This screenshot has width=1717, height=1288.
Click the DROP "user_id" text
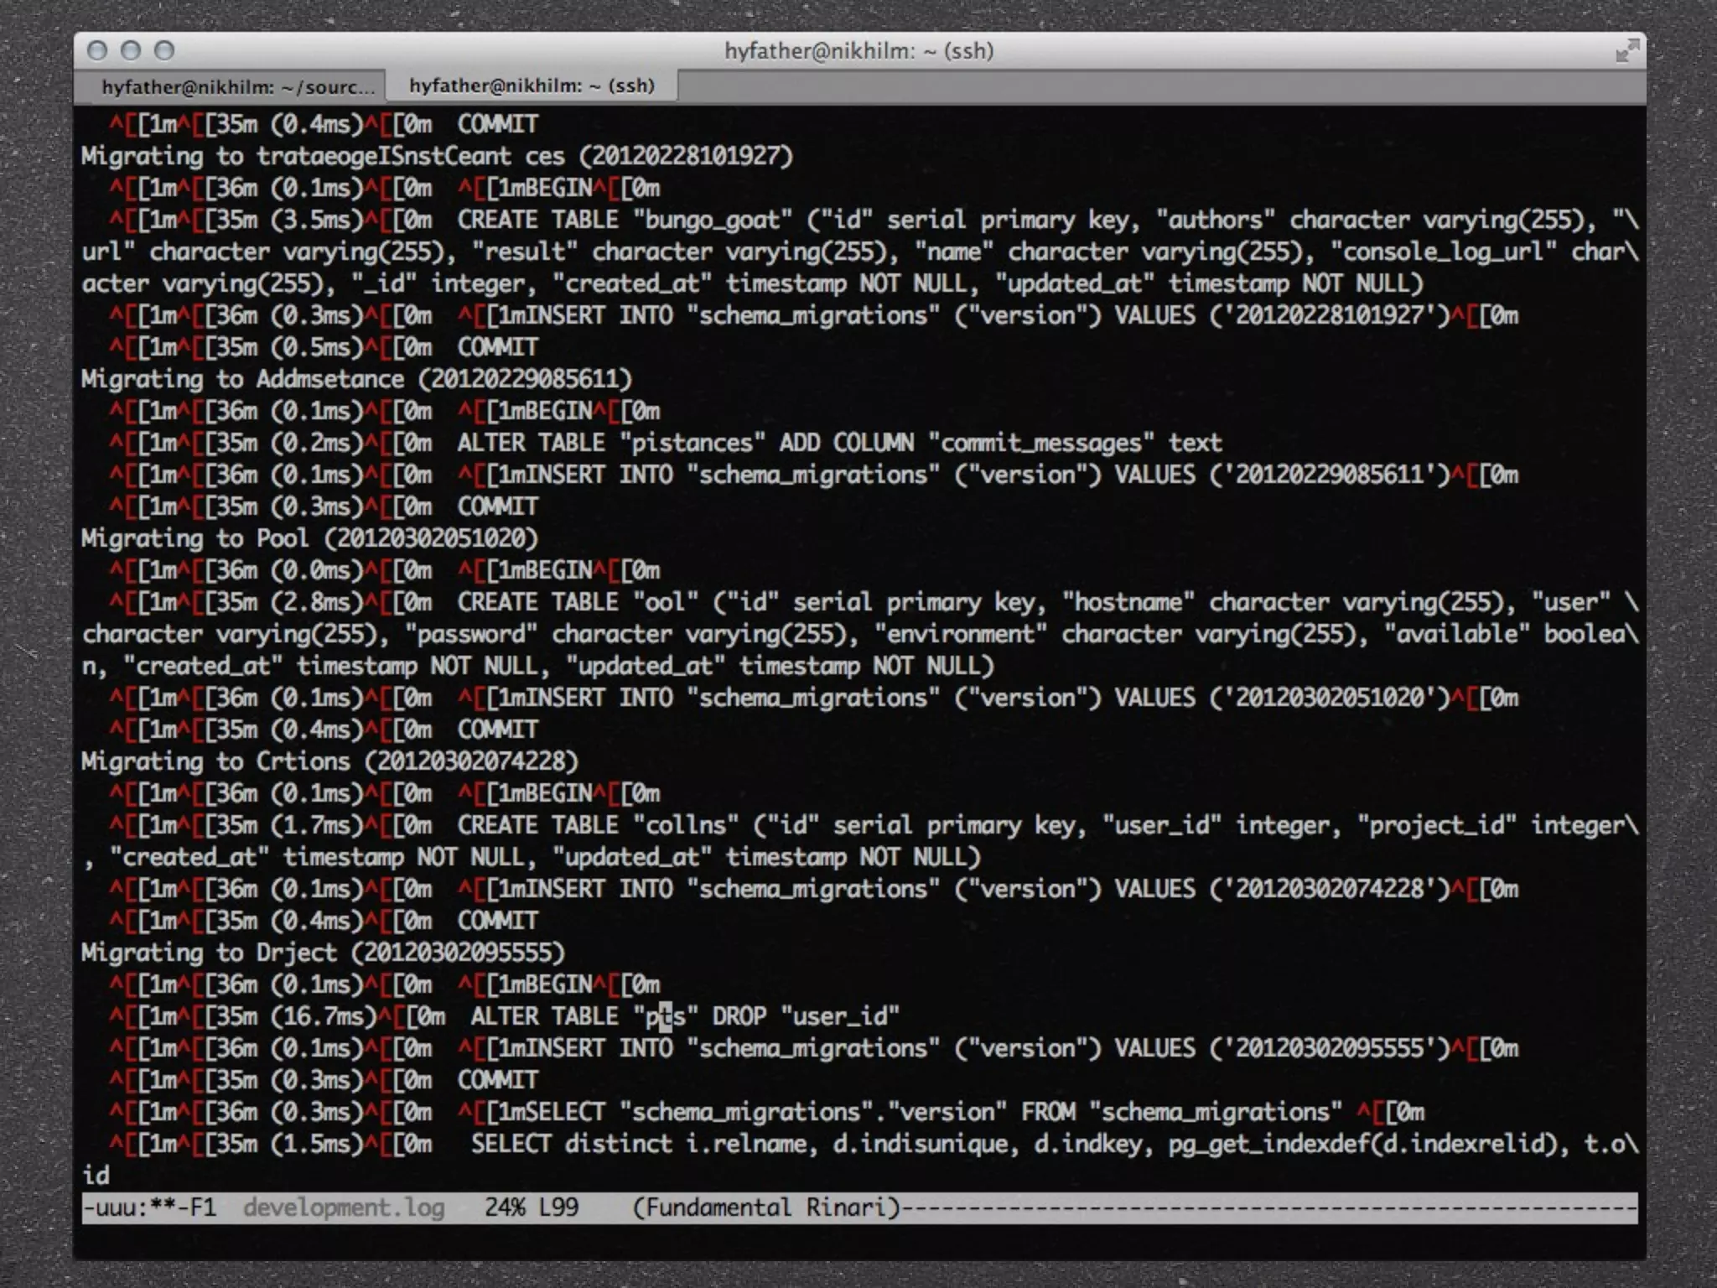tap(805, 1016)
